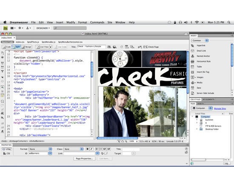Viewport: 234px width, 187px height.
Task: Select HTML mode in Properties panel
Action: point(7,149)
